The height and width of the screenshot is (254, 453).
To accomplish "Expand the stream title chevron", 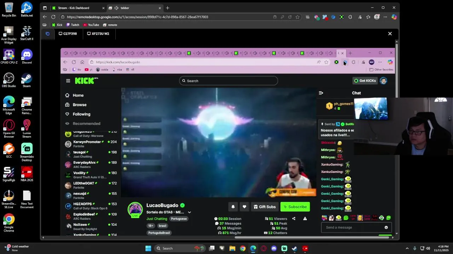I will 189,212.
